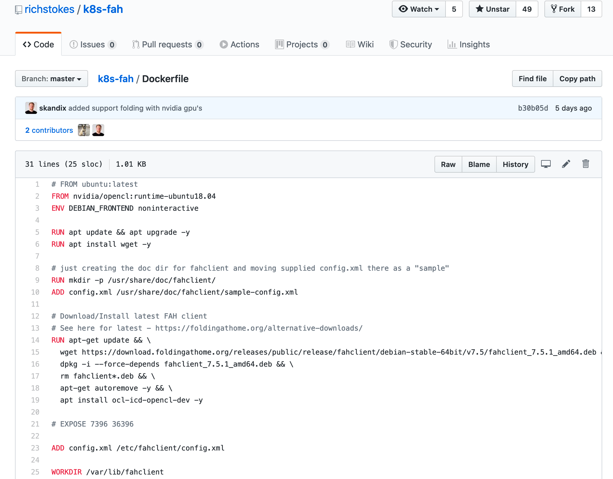Click the trash delete file icon
The width and height of the screenshot is (613, 479).
585,164
